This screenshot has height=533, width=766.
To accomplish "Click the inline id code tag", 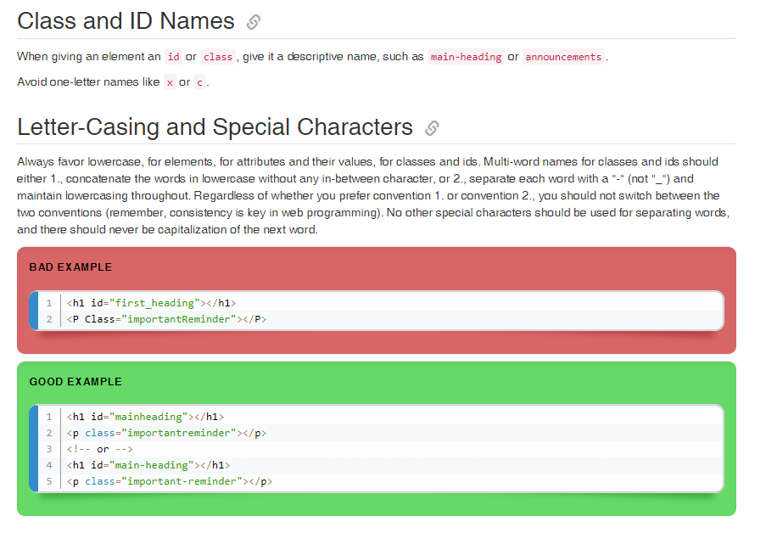I will (x=173, y=57).
